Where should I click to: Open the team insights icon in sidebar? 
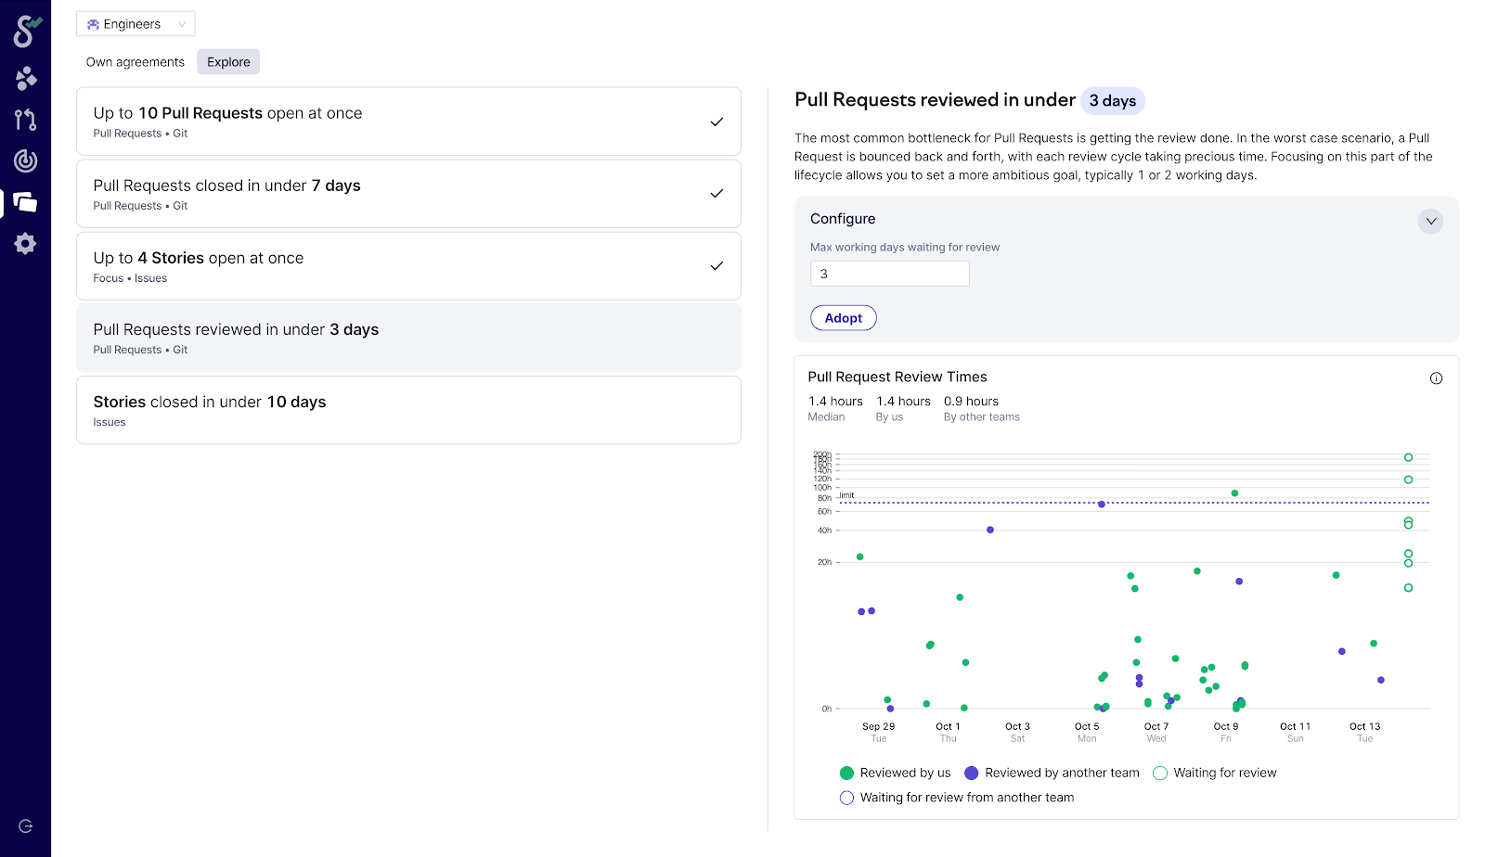click(26, 78)
